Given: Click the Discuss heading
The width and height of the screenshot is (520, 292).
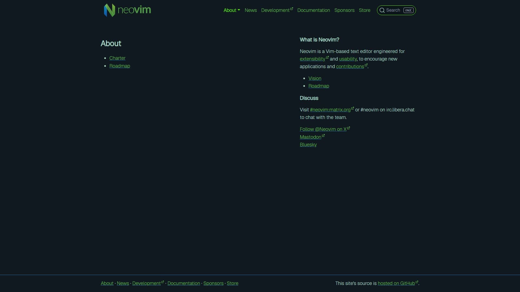Looking at the screenshot, I should point(309,98).
